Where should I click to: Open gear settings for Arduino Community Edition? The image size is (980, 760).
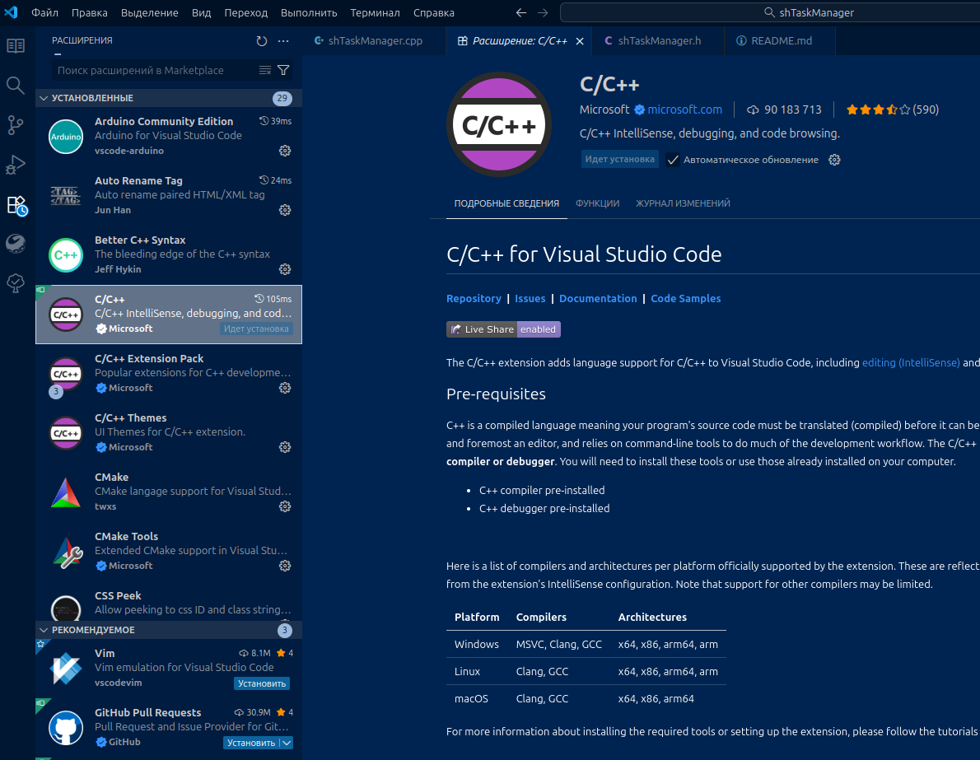tap(285, 151)
